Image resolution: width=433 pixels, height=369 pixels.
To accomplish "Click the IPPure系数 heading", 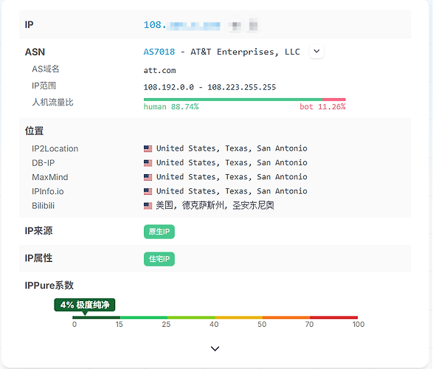I will [49, 286].
